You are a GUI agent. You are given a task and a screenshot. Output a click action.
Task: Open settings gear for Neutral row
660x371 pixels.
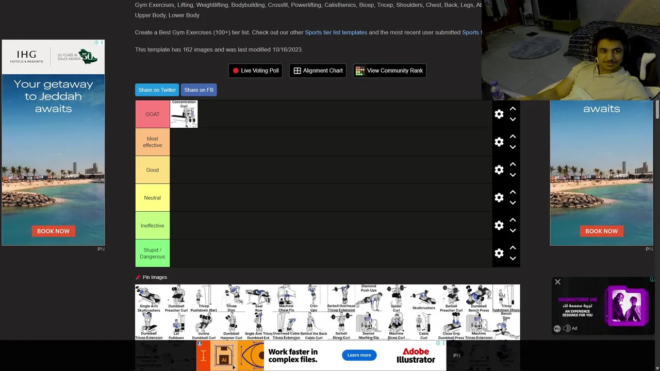tap(499, 198)
